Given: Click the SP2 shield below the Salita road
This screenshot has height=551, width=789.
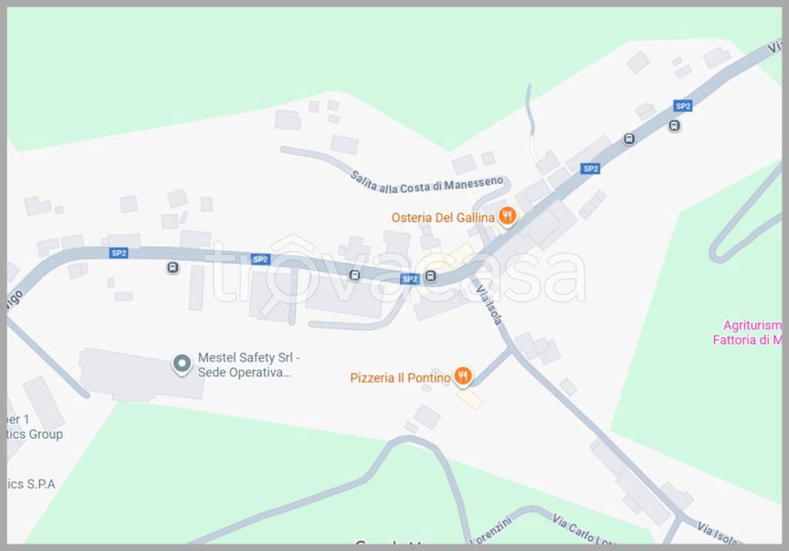Looking at the screenshot, I should tap(590, 169).
